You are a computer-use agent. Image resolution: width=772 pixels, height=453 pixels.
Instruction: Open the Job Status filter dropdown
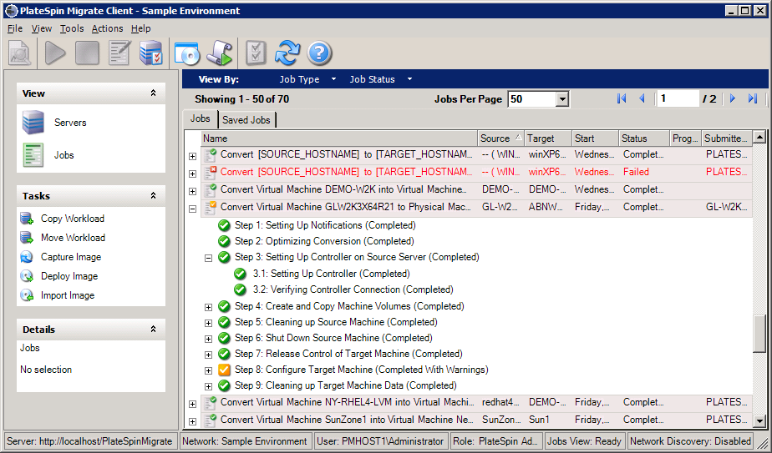(380, 79)
